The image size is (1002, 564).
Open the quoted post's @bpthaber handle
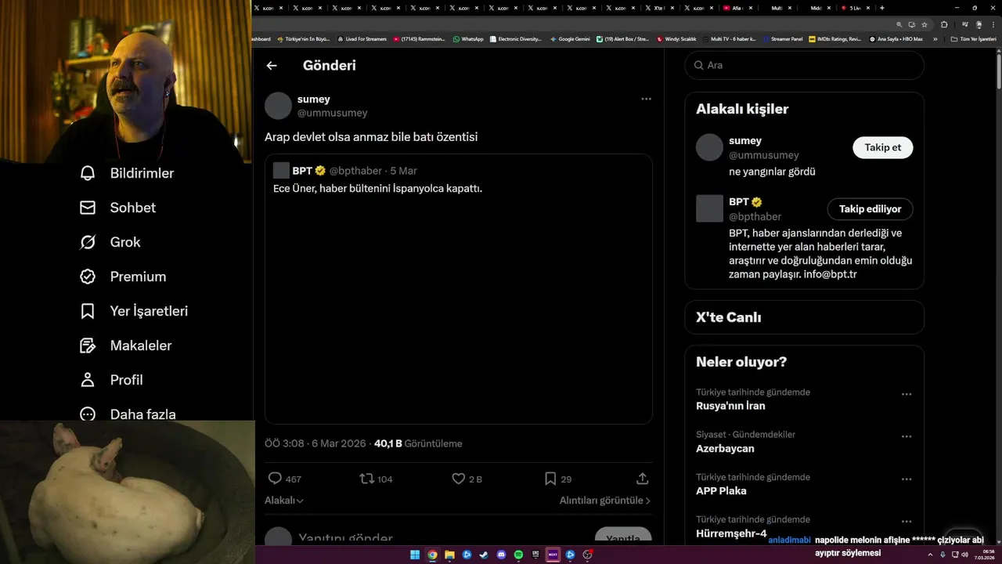[355, 171]
